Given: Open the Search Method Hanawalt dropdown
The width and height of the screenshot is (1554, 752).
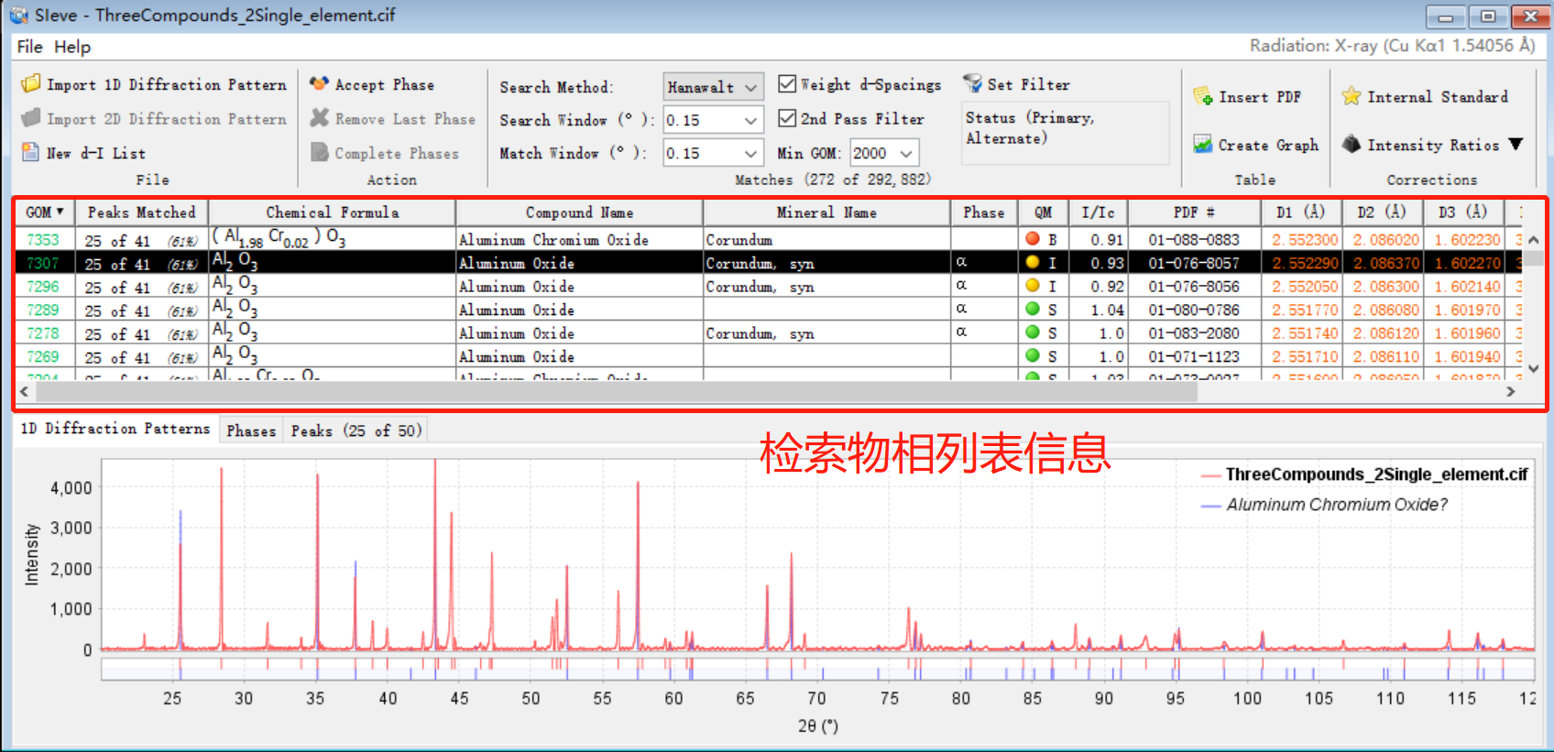Looking at the screenshot, I should (713, 87).
